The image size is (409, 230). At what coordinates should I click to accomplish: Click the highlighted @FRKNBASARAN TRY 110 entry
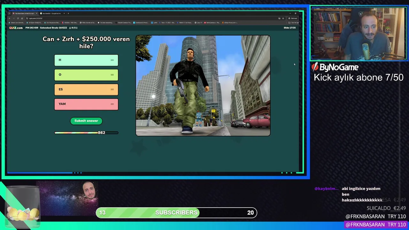(x=376, y=225)
